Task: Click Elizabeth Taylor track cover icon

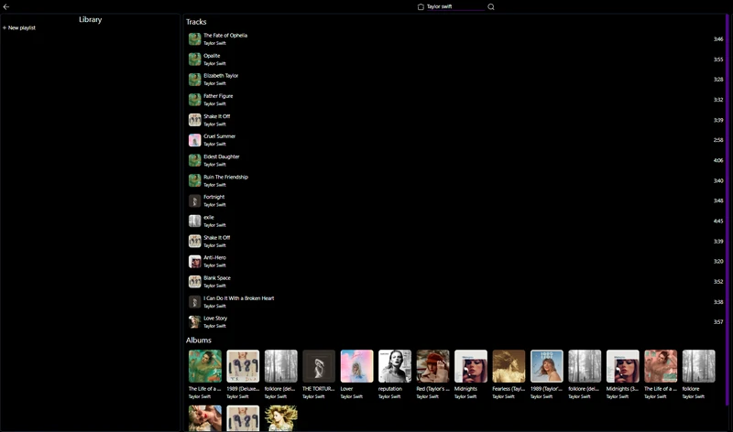Action: click(194, 80)
